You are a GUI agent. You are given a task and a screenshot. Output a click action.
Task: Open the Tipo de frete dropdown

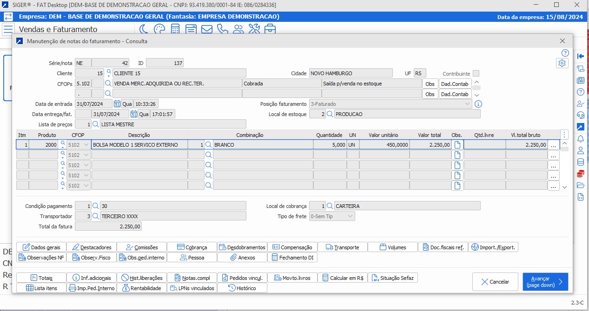pyautogui.click(x=350, y=216)
